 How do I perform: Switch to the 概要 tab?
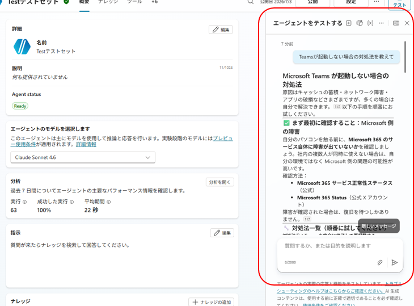tap(85, 2)
